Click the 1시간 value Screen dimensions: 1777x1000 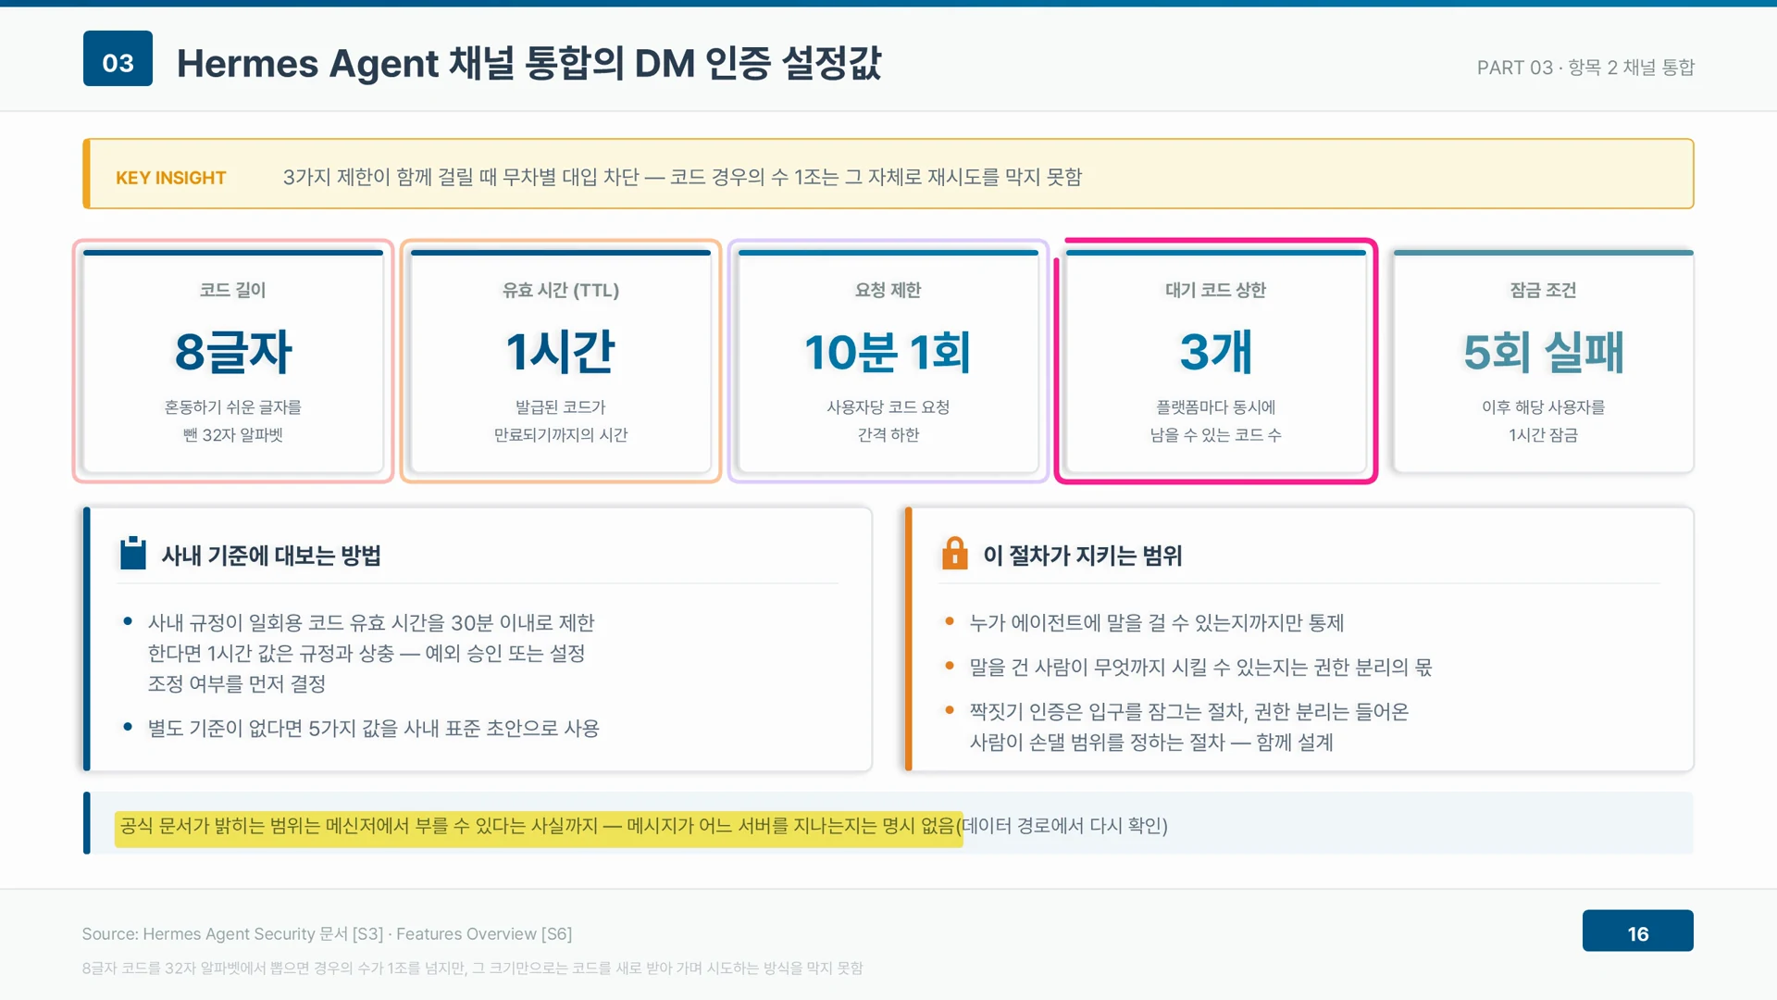click(561, 352)
